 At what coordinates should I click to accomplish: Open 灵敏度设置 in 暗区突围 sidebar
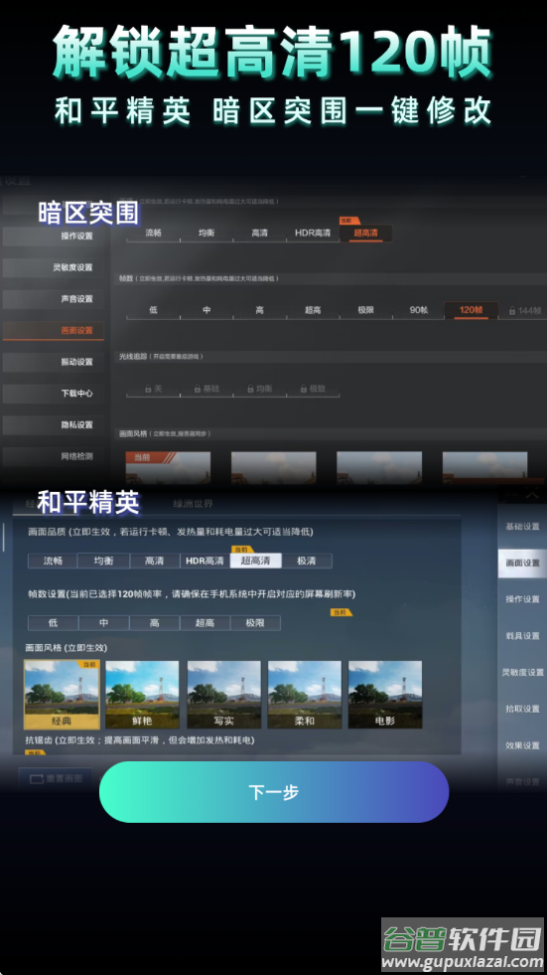(x=54, y=267)
